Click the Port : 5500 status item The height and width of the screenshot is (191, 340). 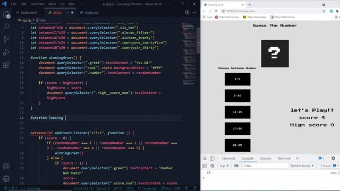(x=171, y=188)
